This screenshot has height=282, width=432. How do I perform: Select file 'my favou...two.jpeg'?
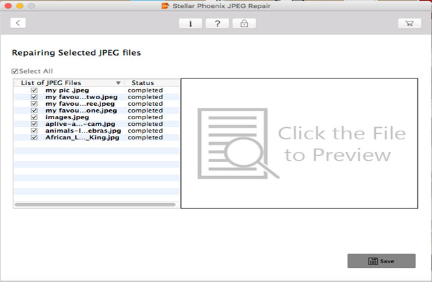pyautogui.click(x=81, y=97)
